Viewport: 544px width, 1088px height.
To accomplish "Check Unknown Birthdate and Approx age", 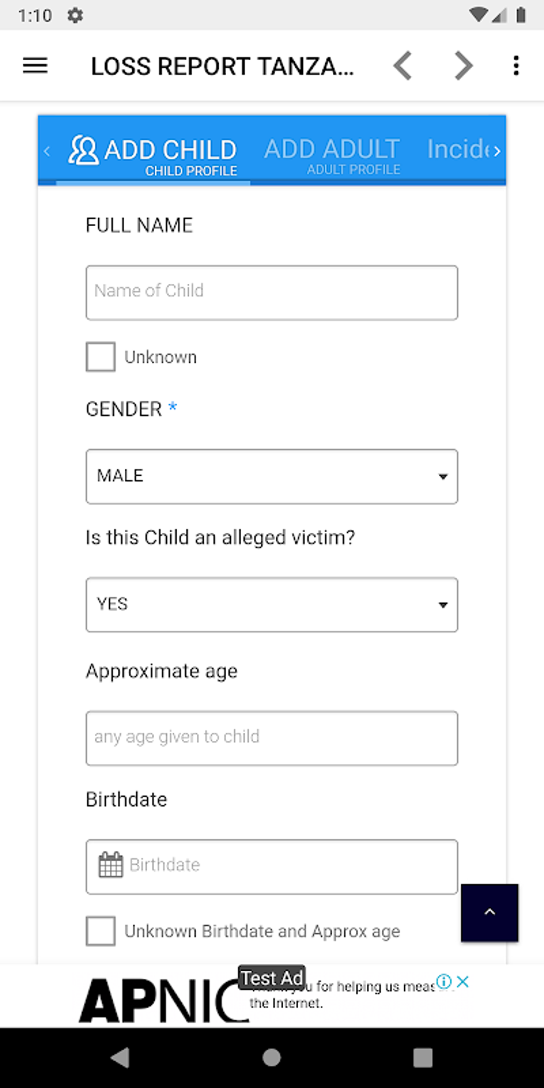I will tap(101, 931).
